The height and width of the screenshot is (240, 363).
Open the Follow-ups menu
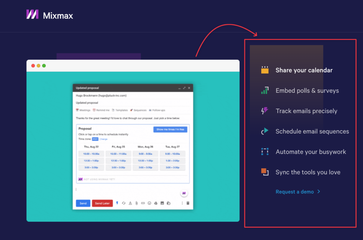pos(157,110)
